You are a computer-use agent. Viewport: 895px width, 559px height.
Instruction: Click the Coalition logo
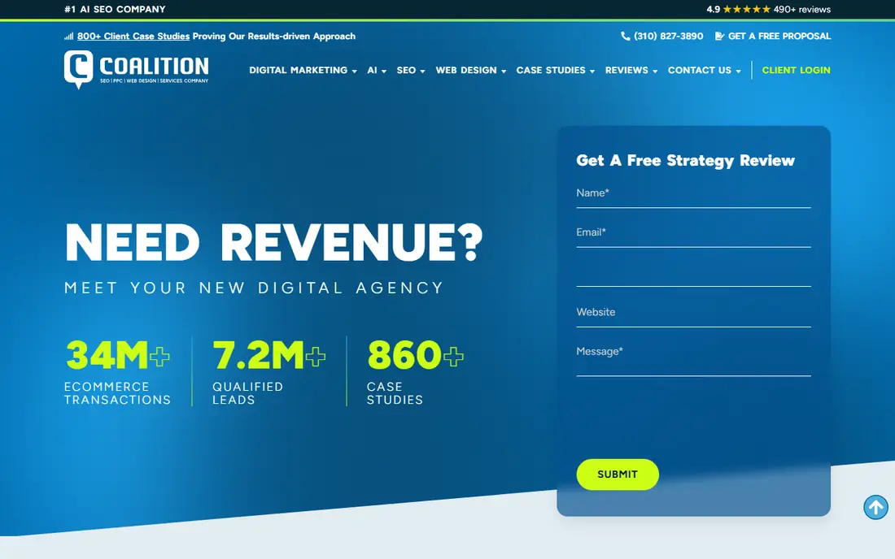pyautogui.click(x=136, y=70)
